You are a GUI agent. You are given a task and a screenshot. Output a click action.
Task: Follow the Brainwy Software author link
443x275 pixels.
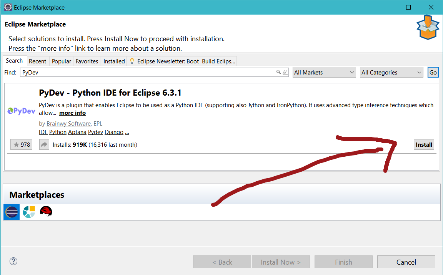point(68,124)
